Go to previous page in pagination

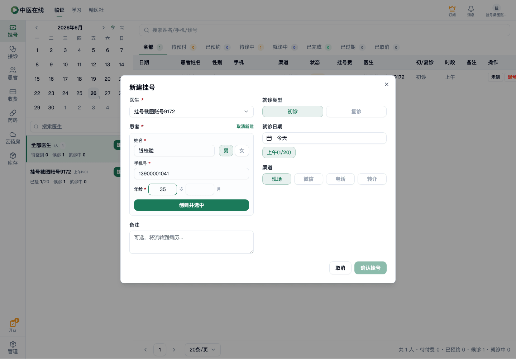(145, 350)
